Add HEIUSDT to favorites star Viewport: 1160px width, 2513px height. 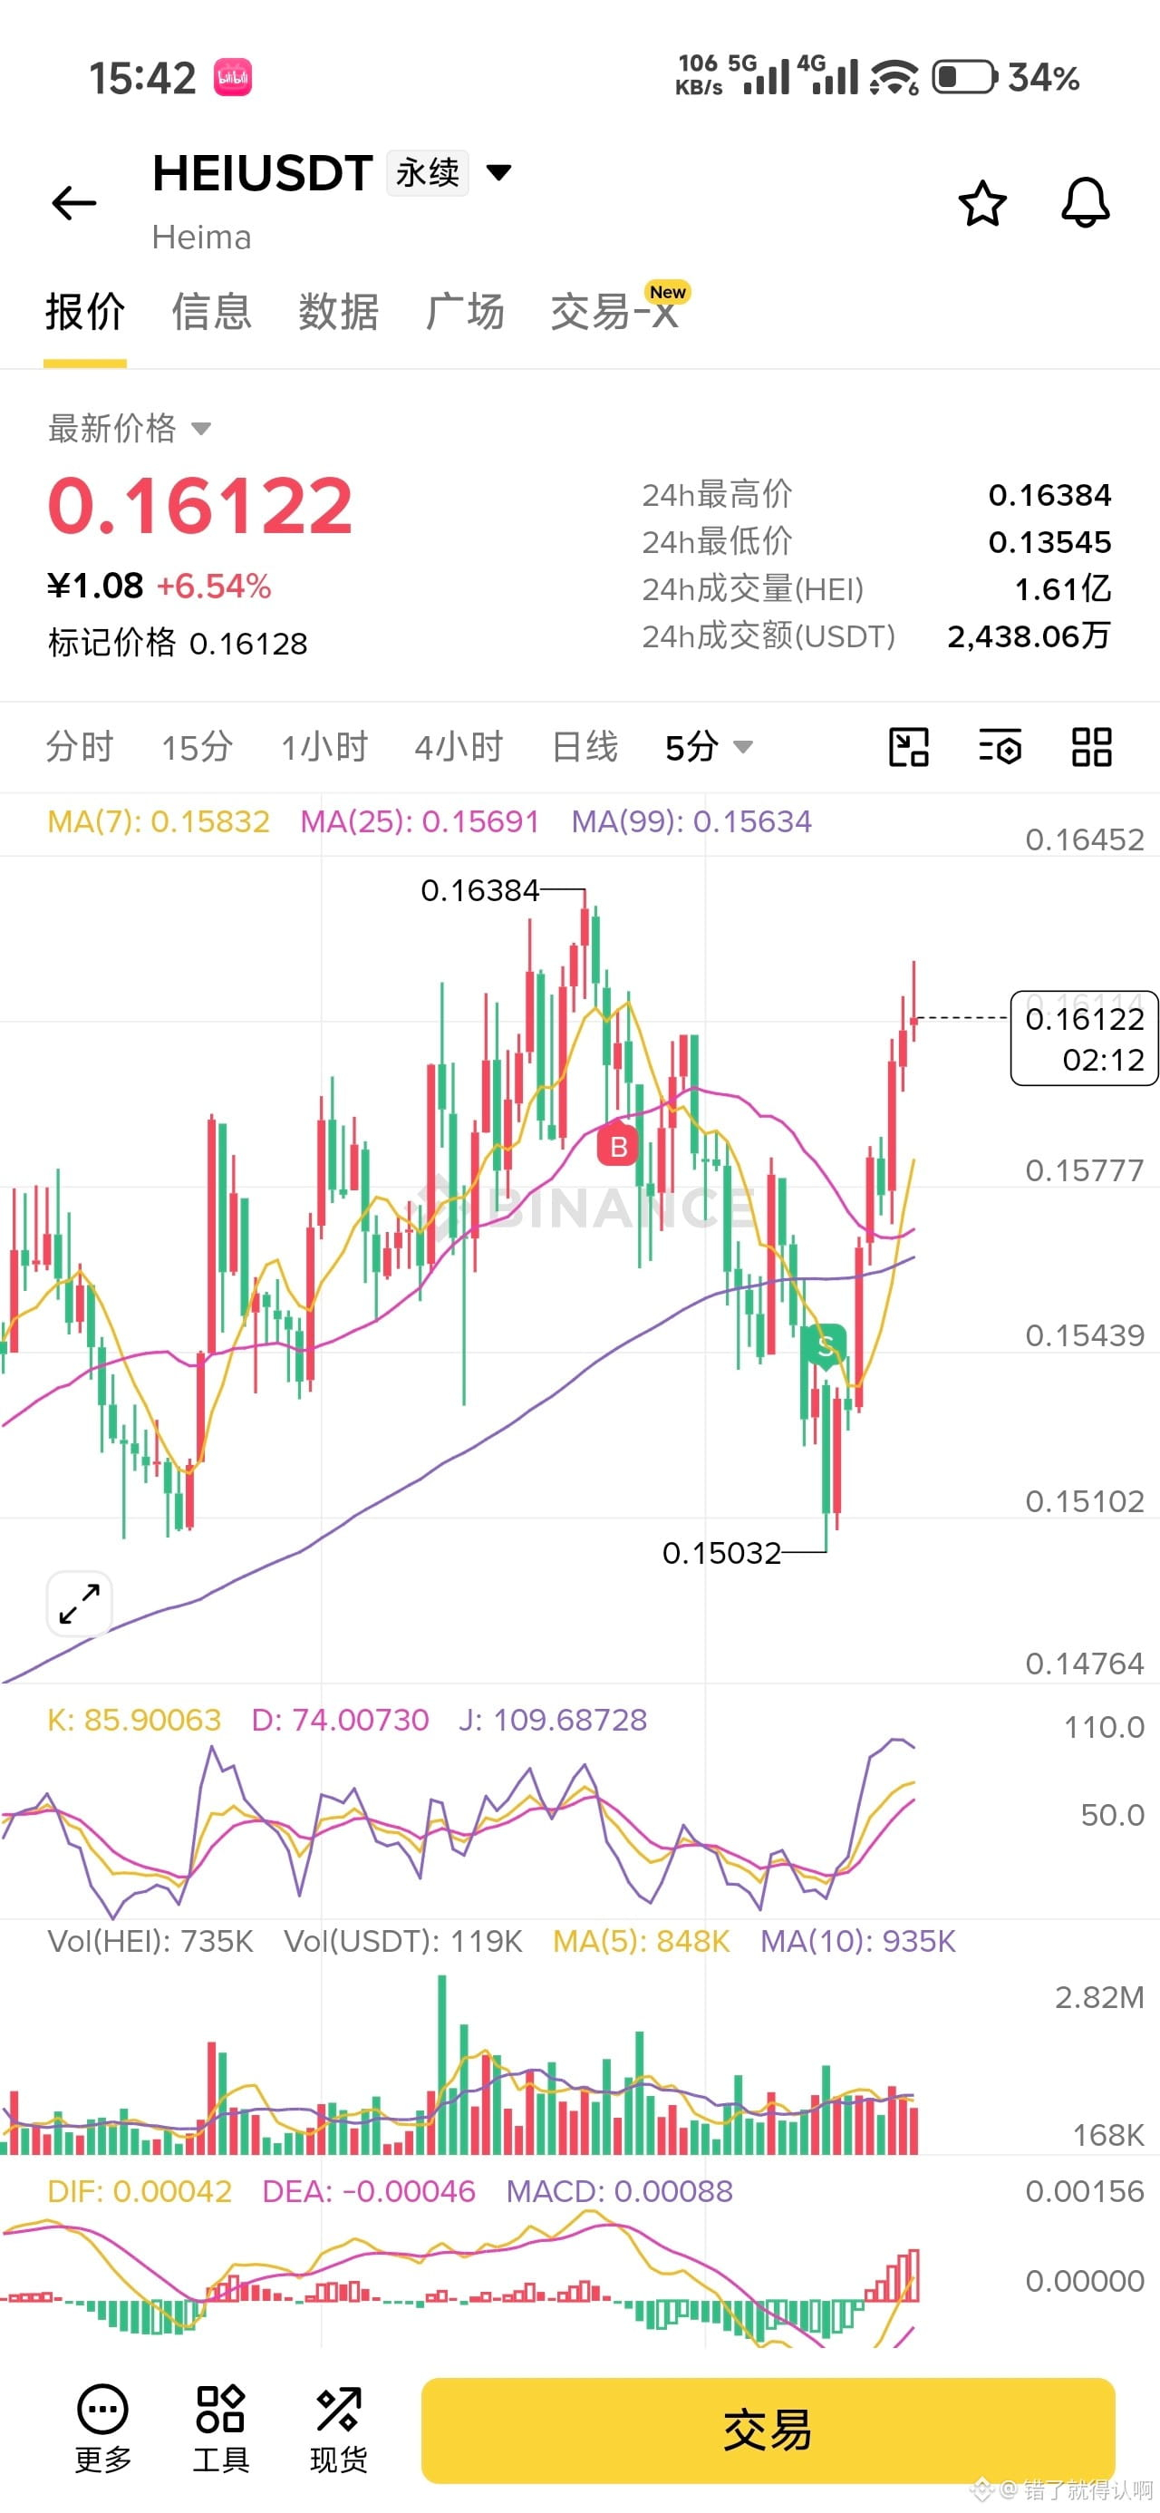pos(981,203)
